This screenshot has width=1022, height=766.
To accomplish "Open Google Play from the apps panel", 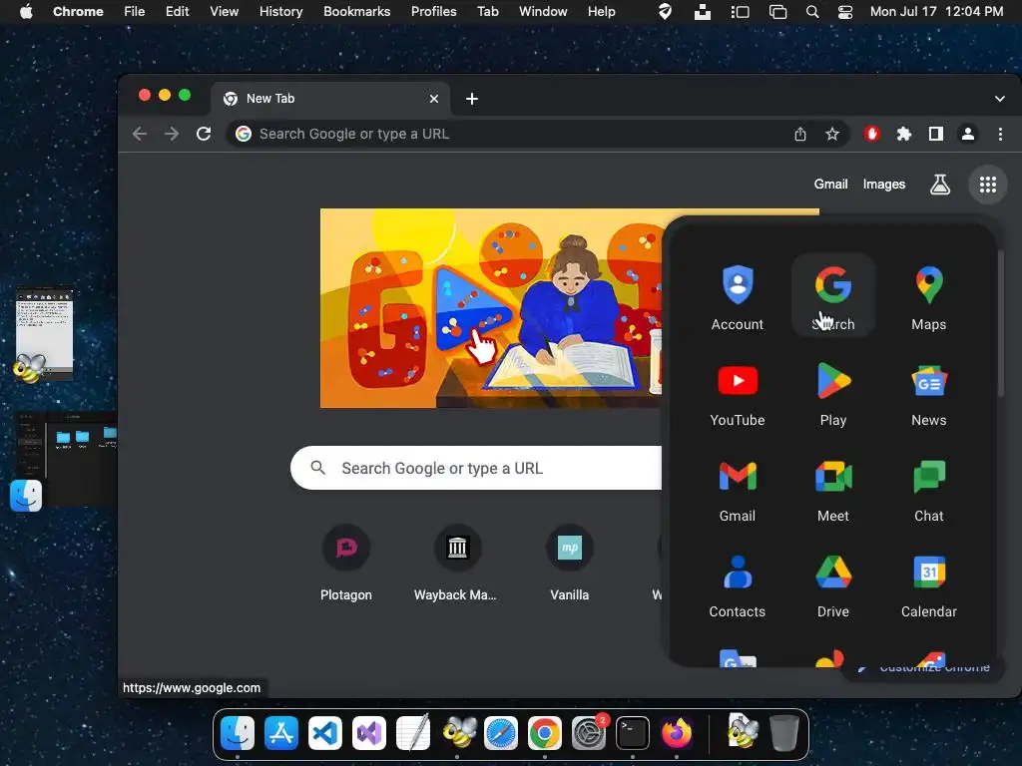I will point(833,392).
